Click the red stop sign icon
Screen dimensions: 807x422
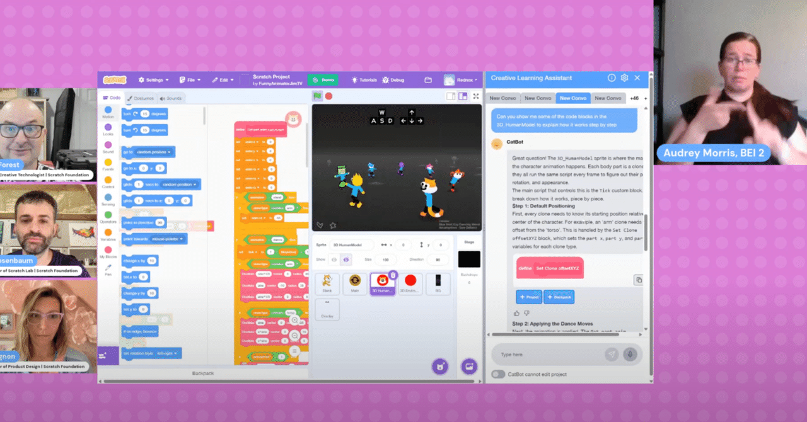point(328,96)
